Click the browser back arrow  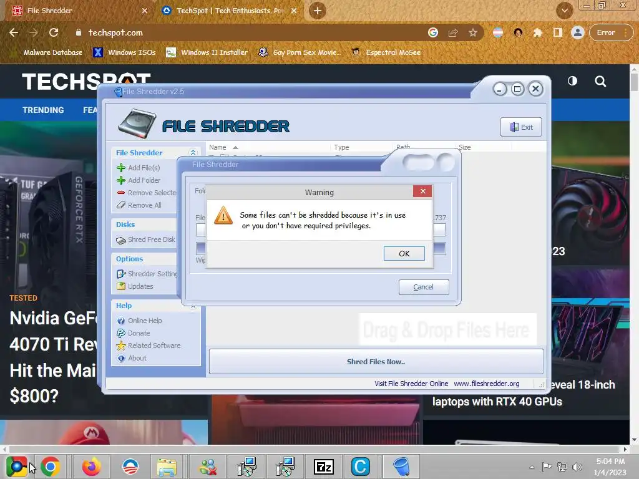[14, 32]
